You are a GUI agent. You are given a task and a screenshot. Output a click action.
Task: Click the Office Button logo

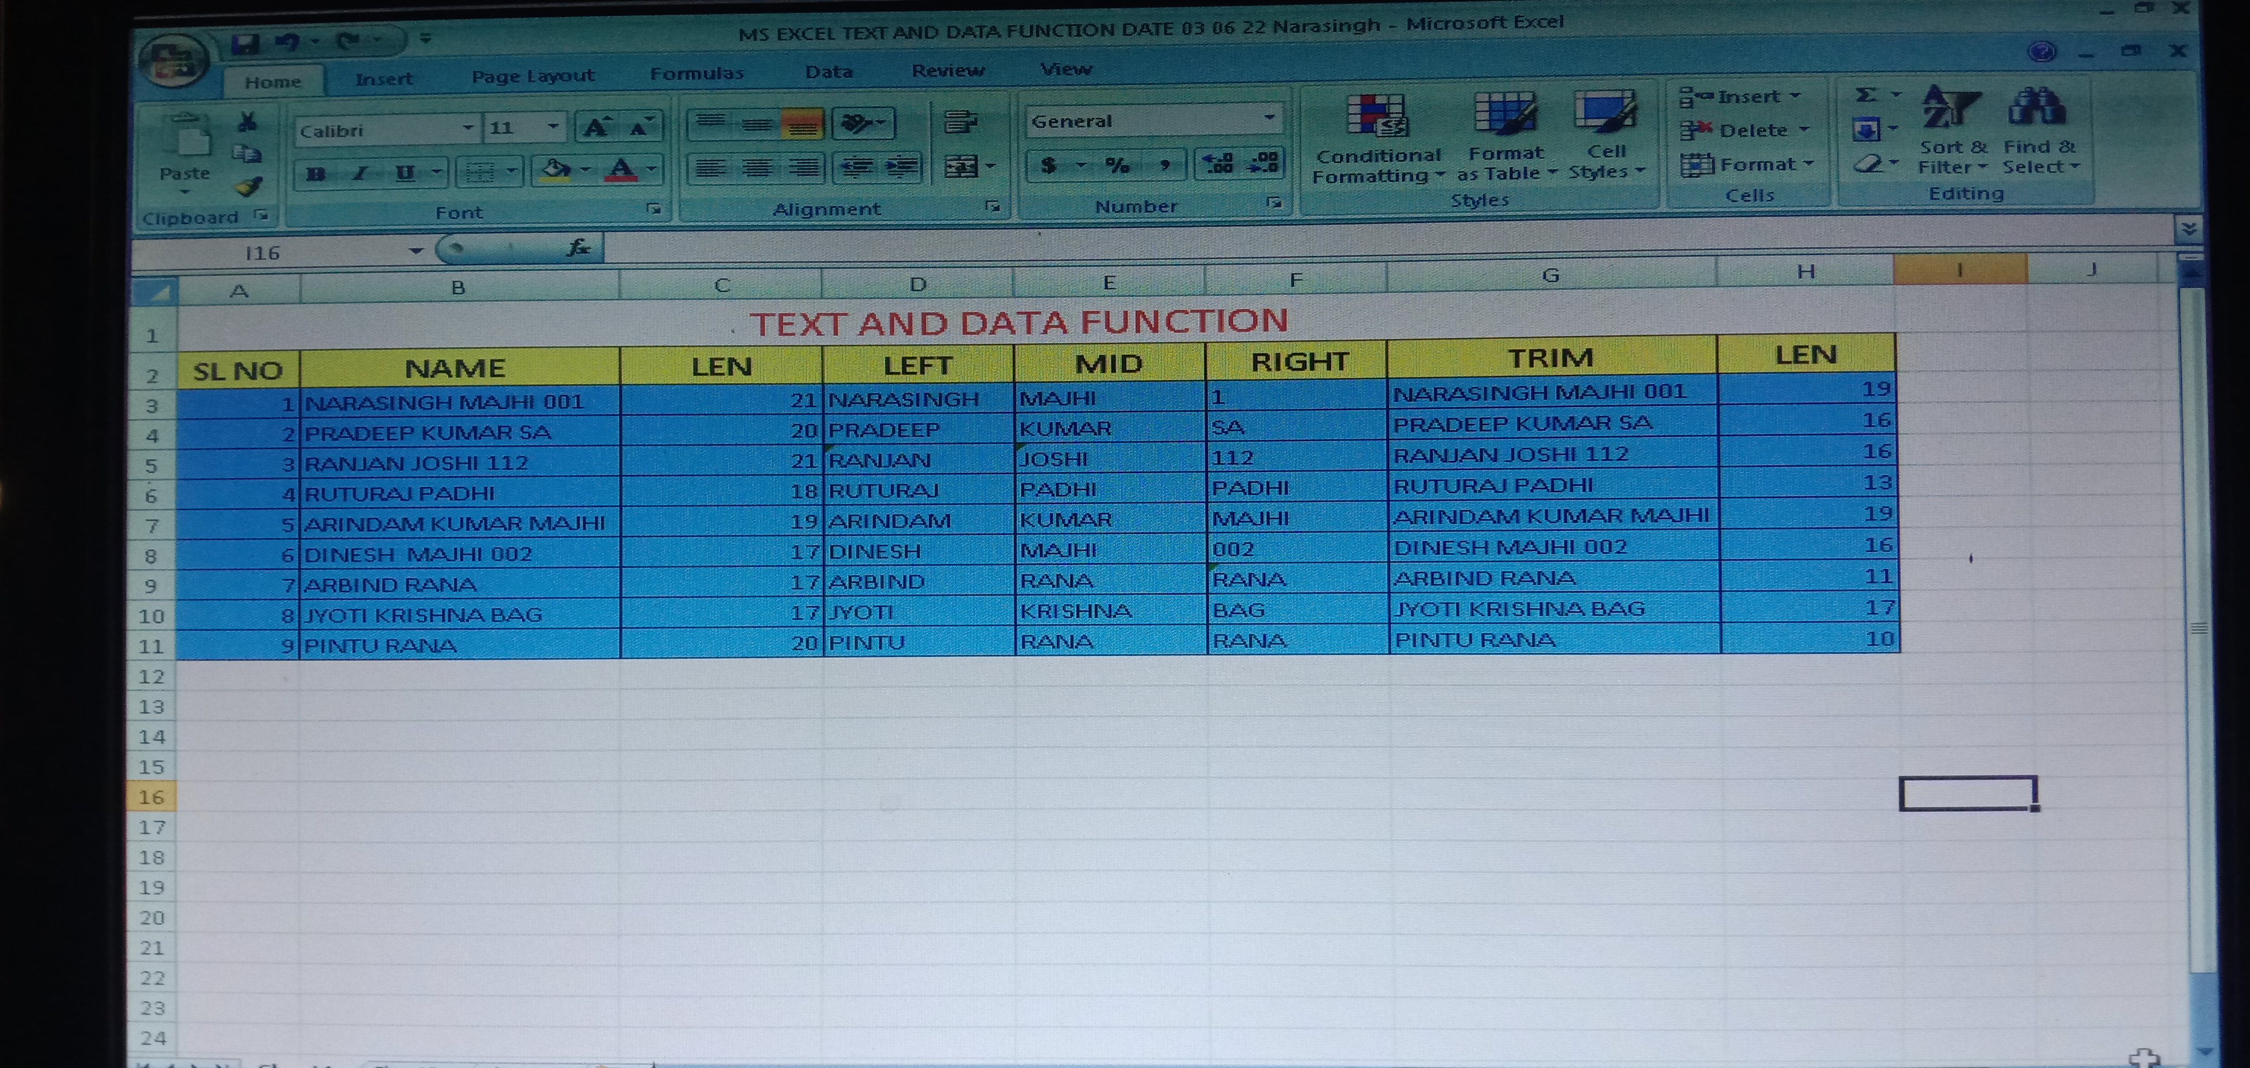pos(174,59)
